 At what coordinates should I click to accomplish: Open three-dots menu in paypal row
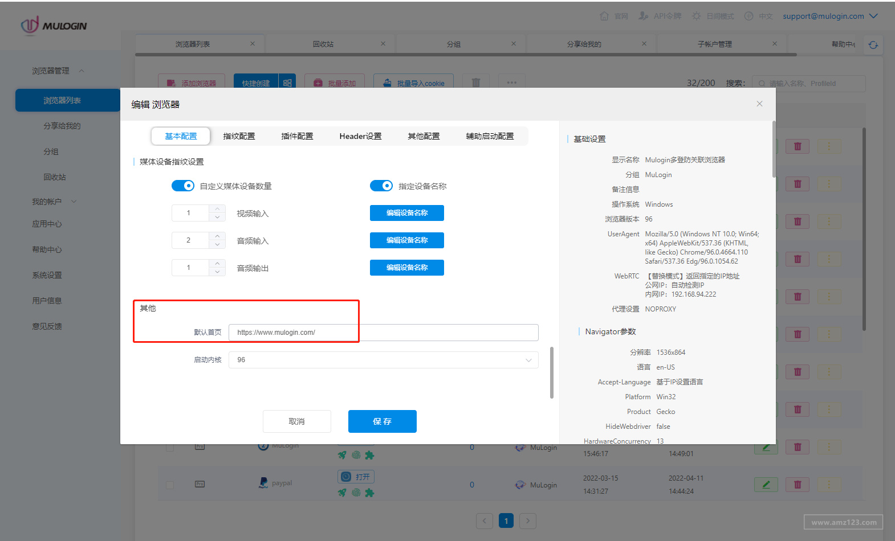pyautogui.click(x=829, y=485)
